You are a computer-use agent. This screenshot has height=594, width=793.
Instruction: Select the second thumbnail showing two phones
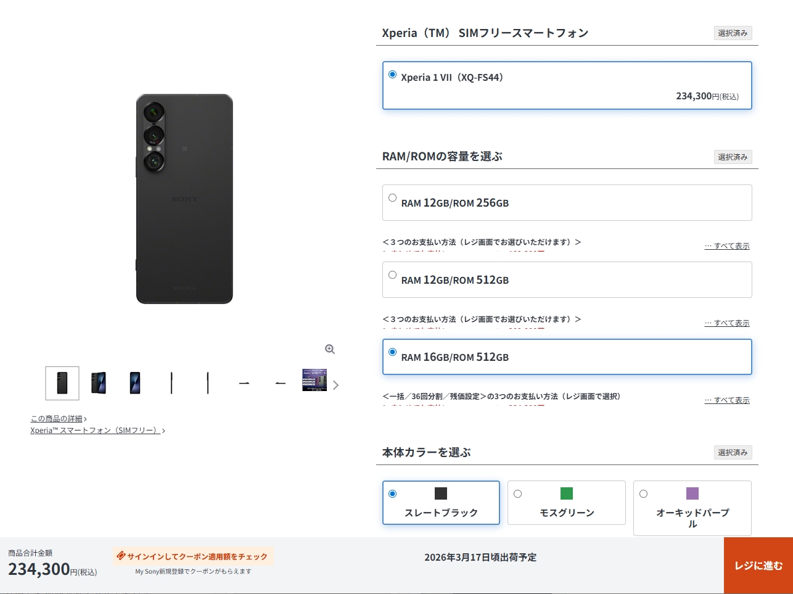[99, 383]
